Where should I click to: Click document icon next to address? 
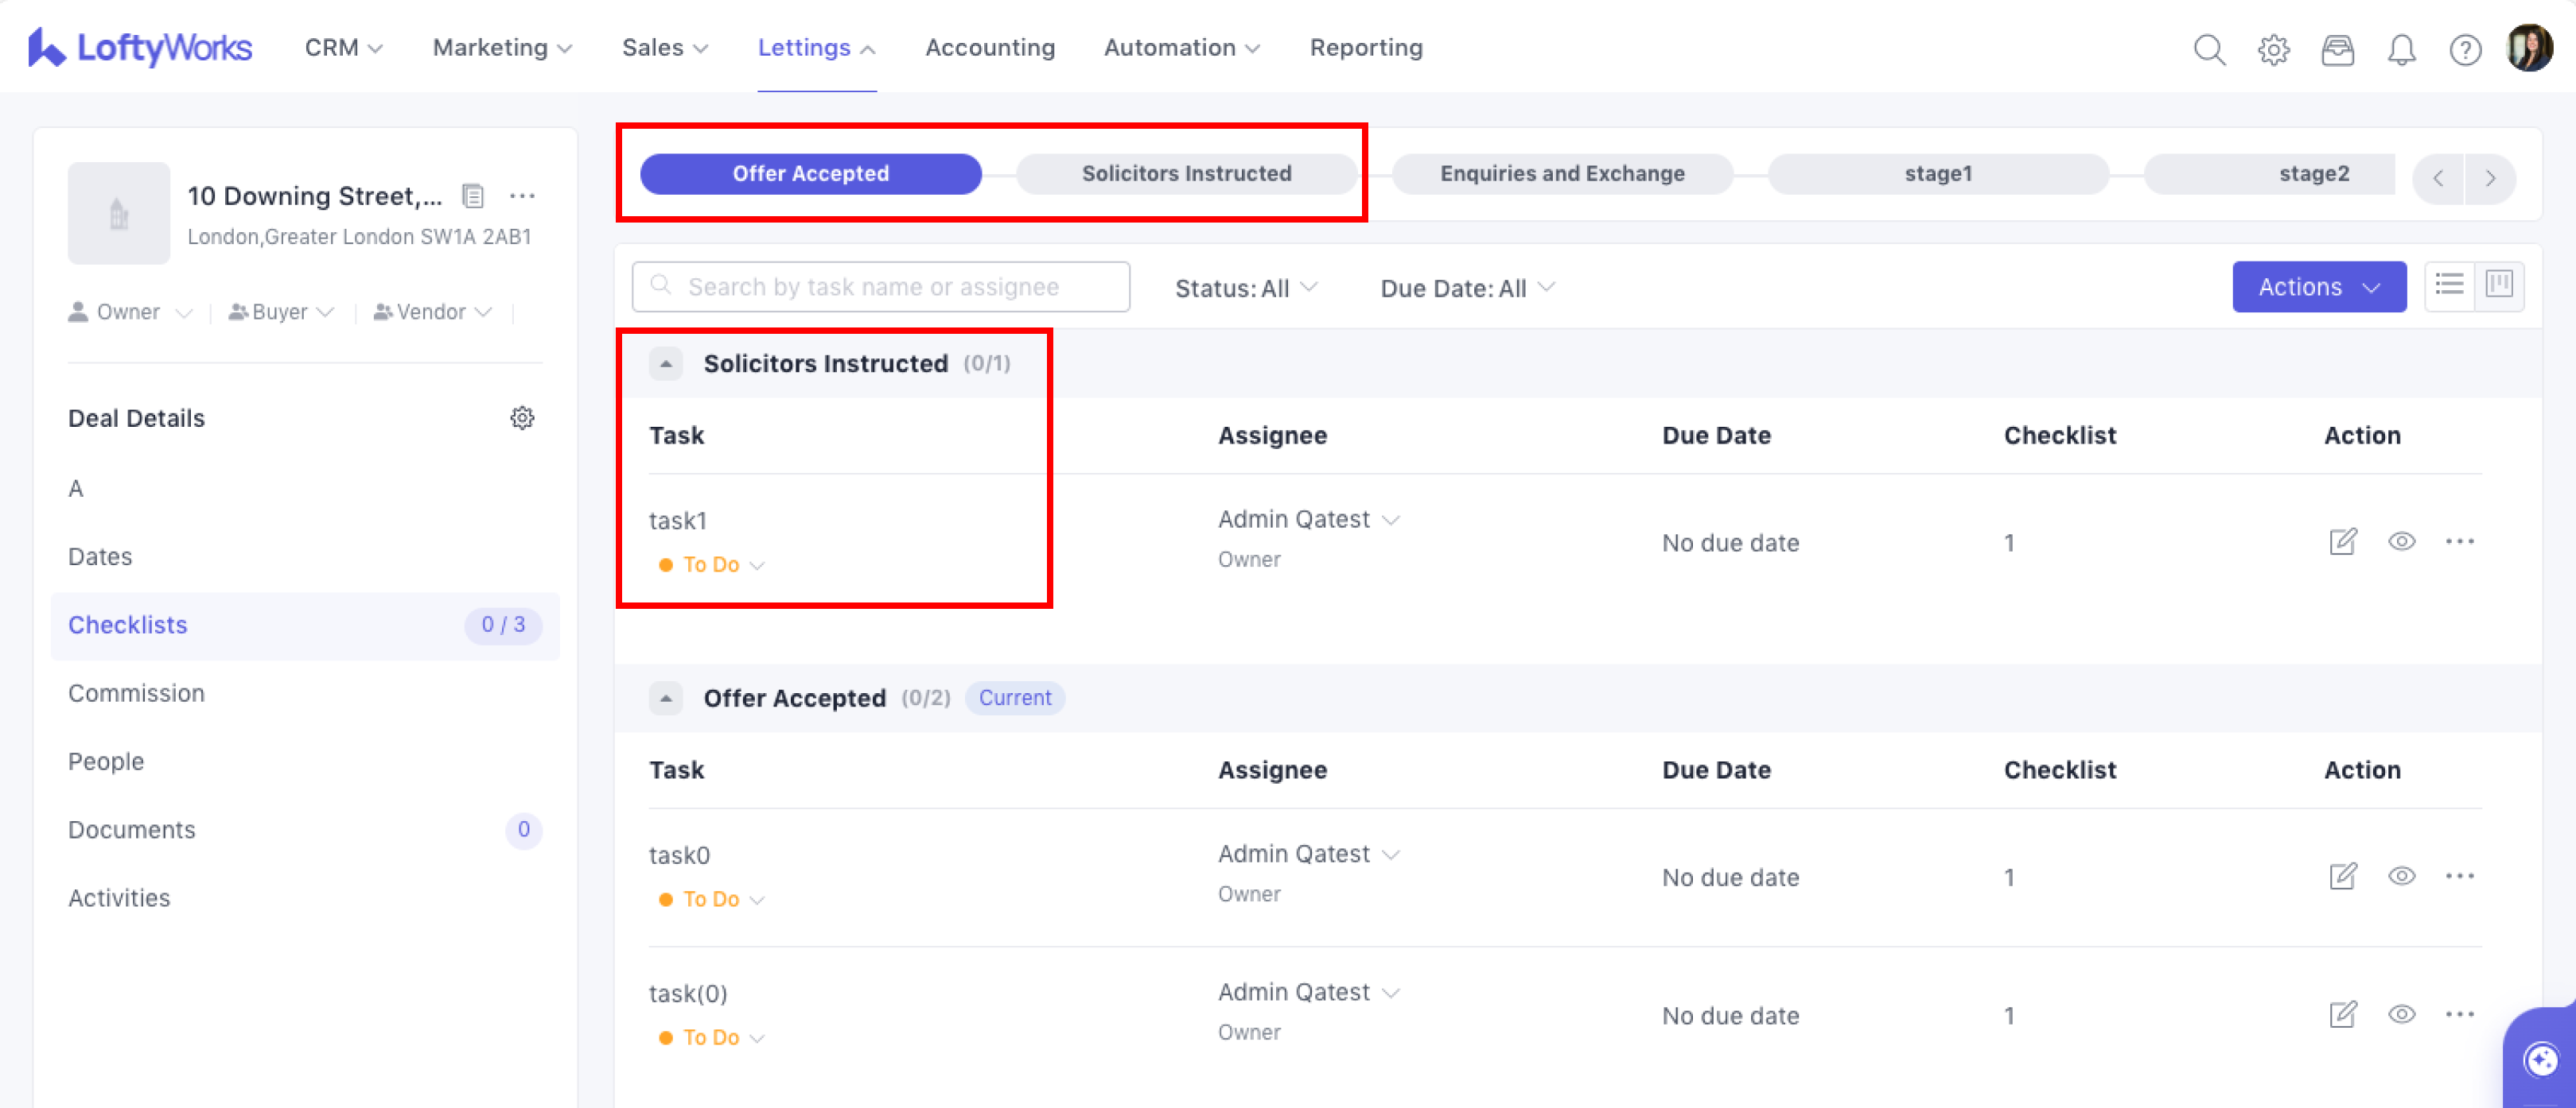(473, 196)
